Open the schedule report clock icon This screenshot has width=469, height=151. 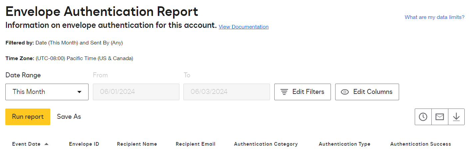(x=423, y=117)
